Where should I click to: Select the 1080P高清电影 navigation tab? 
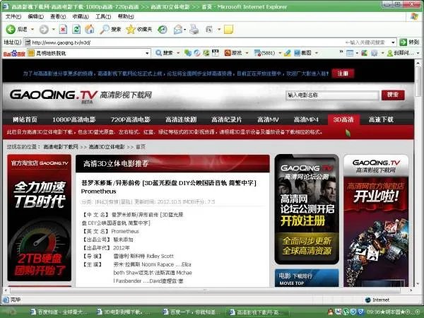click(x=73, y=119)
